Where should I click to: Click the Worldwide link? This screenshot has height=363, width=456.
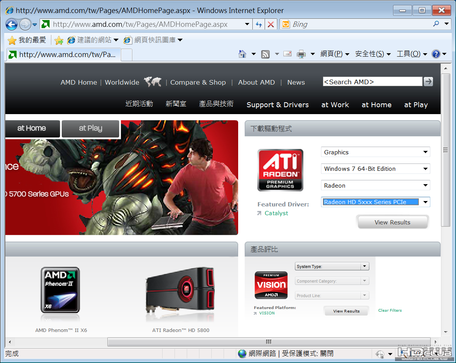122,82
